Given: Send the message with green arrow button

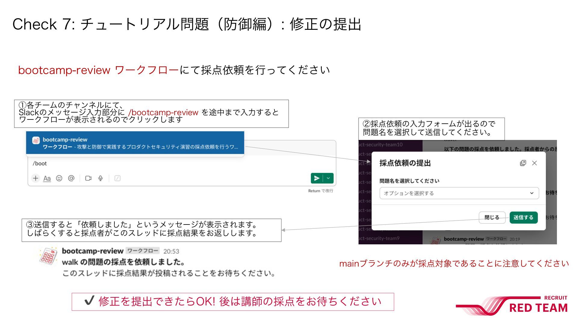Looking at the screenshot, I should (x=317, y=178).
